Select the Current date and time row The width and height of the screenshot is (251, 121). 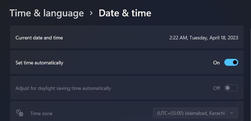point(127,37)
